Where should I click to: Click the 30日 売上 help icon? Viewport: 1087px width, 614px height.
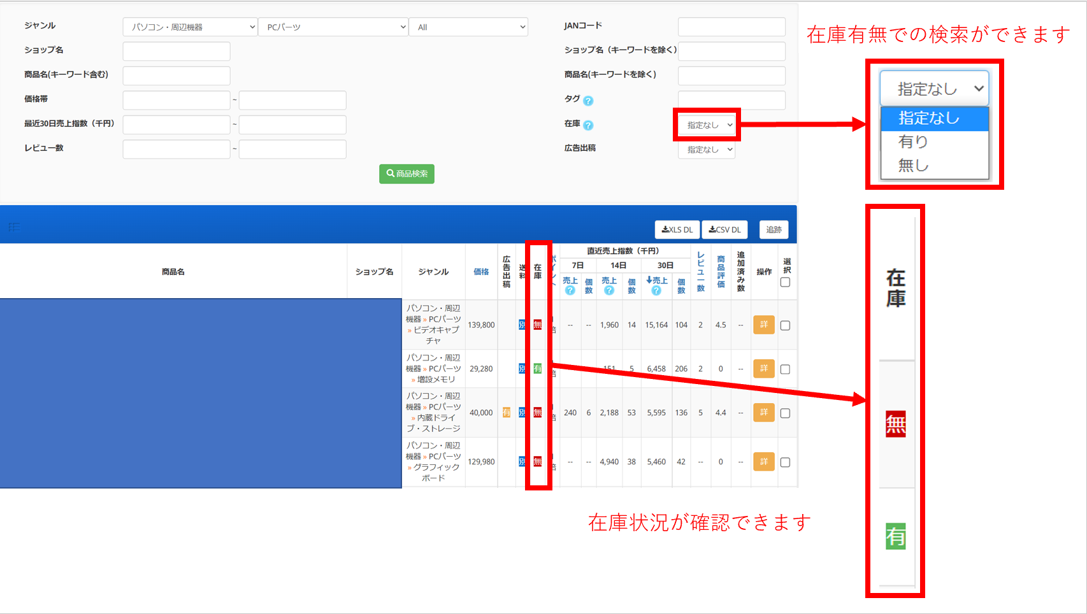pos(656,290)
